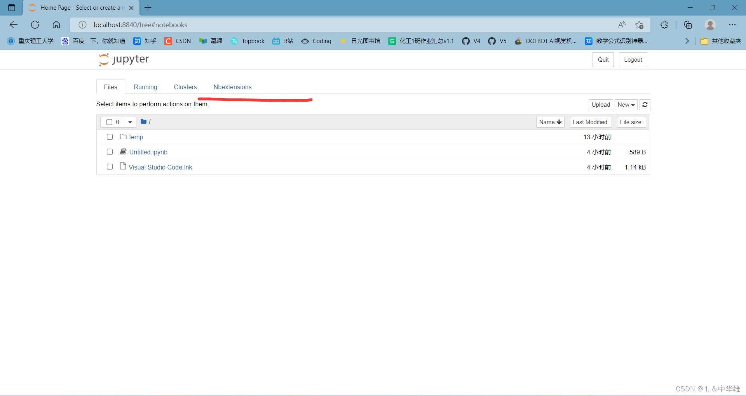Open the 数学公式识别神器 bookmark
746x396 pixels.
pos(616,41)
